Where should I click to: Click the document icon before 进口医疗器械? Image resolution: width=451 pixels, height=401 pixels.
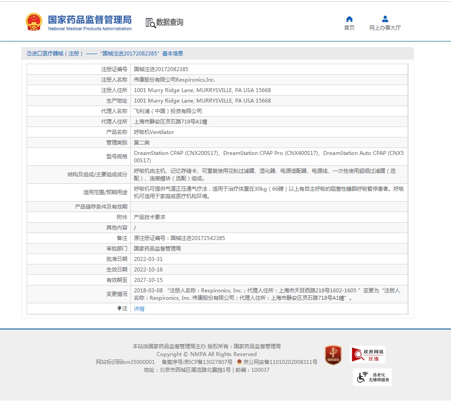click(29, 54)
